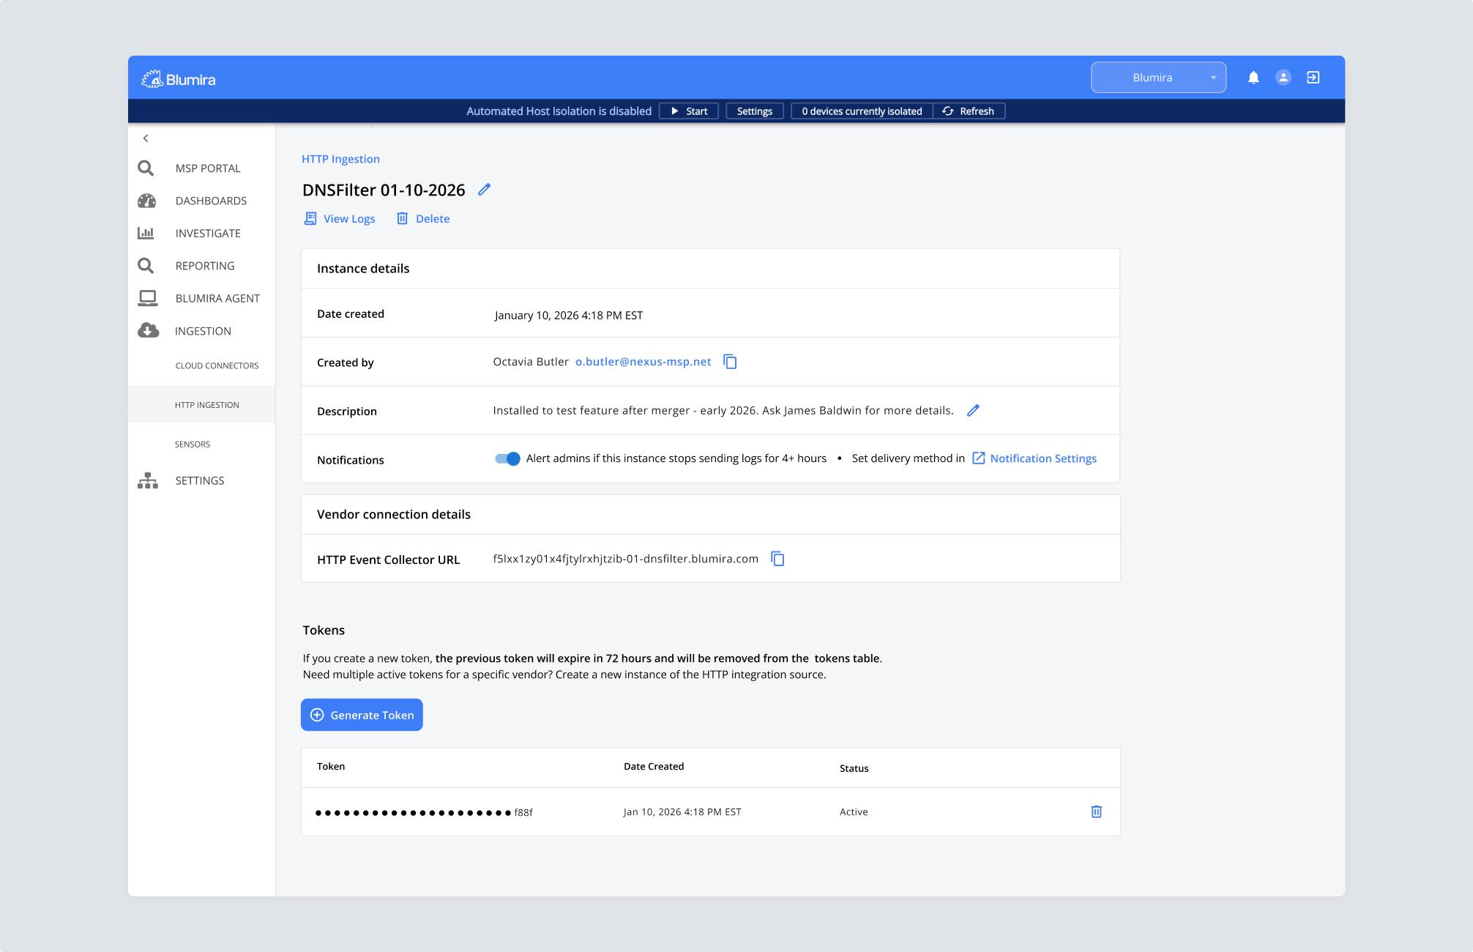Image resolution: width=1473 pixels, height=952 pixels.
Task: Open Reporting section
Action: [205, 266]
